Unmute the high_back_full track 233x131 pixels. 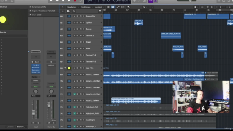click(74, 107)
